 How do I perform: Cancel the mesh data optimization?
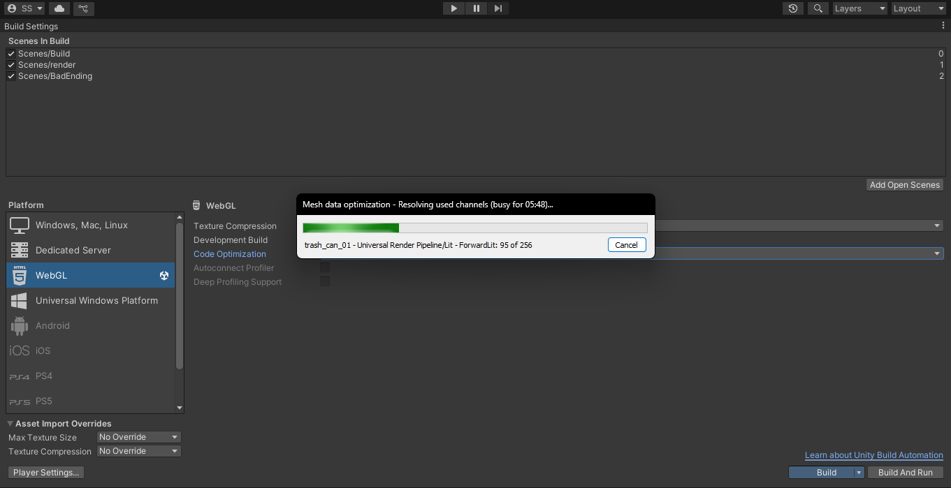(626, 245)
